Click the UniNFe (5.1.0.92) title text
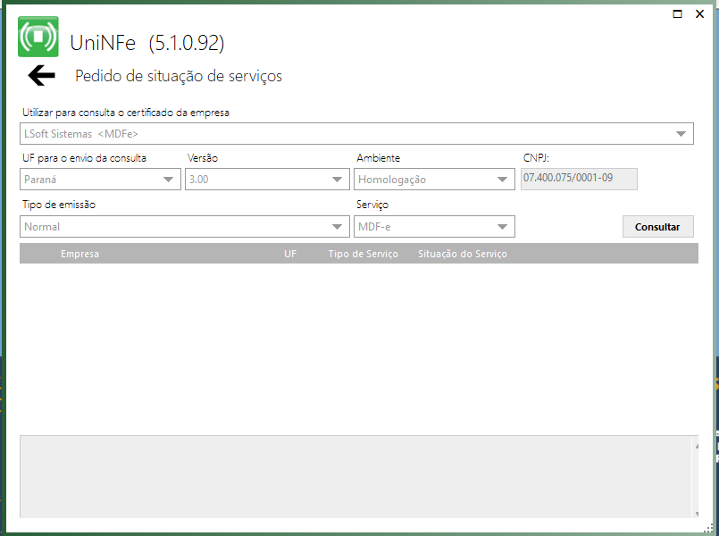Viewport: 719px width, 536px height. tap(147, 43)
